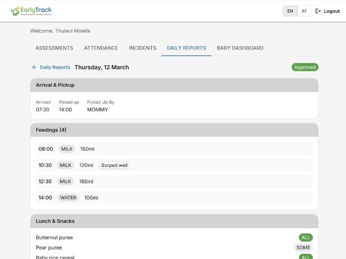The height and width of the screenshot is (259, 346).
Task: Select the Daily Reports tab
Action: click(186, 48)
